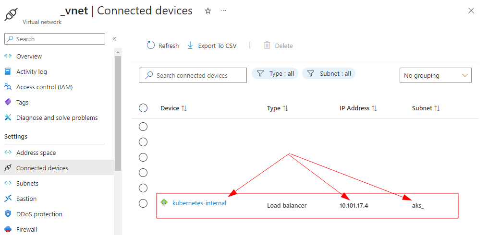
Task: Open Tags in the sidebar menu
Action: [23, 102]
